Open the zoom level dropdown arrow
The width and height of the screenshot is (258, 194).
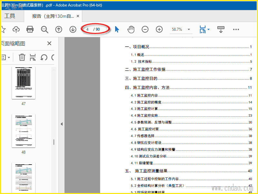[x=189, y=29]
